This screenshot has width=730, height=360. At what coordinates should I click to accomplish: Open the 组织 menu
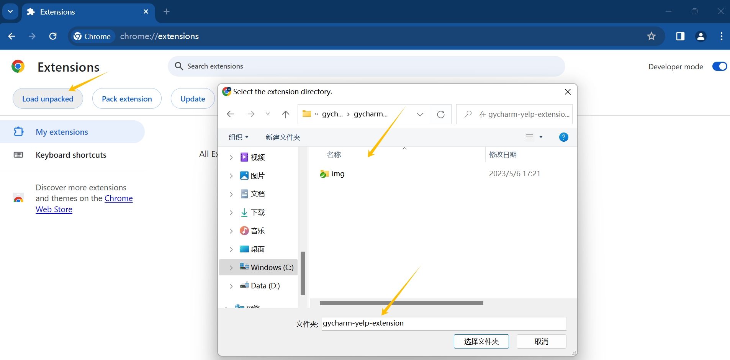tap(238, 137)
